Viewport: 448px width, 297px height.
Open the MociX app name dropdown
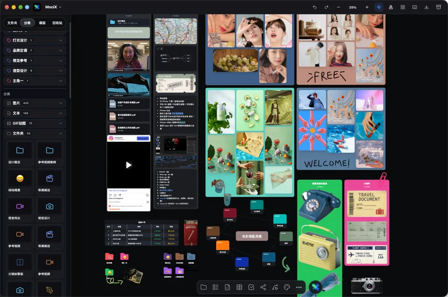53,7
